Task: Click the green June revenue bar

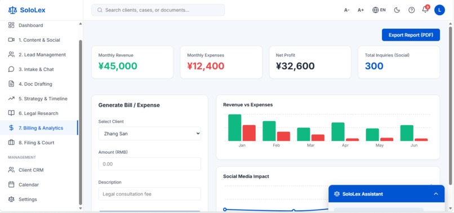Action: pyautogui.click(x=407, y=133)
